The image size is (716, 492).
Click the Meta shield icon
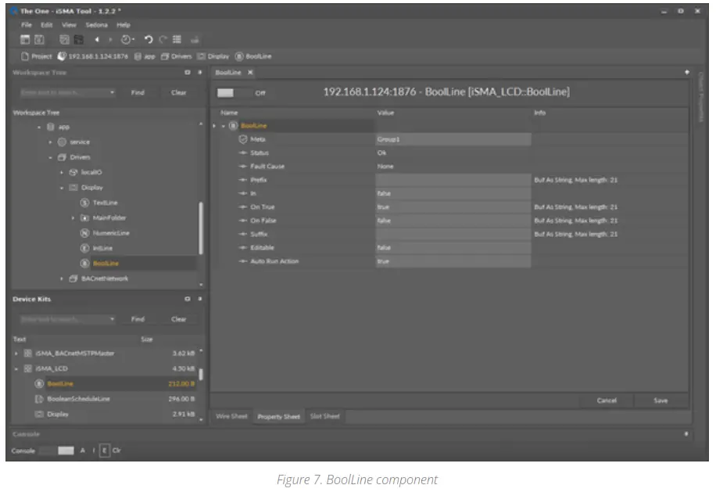(243, 139)
